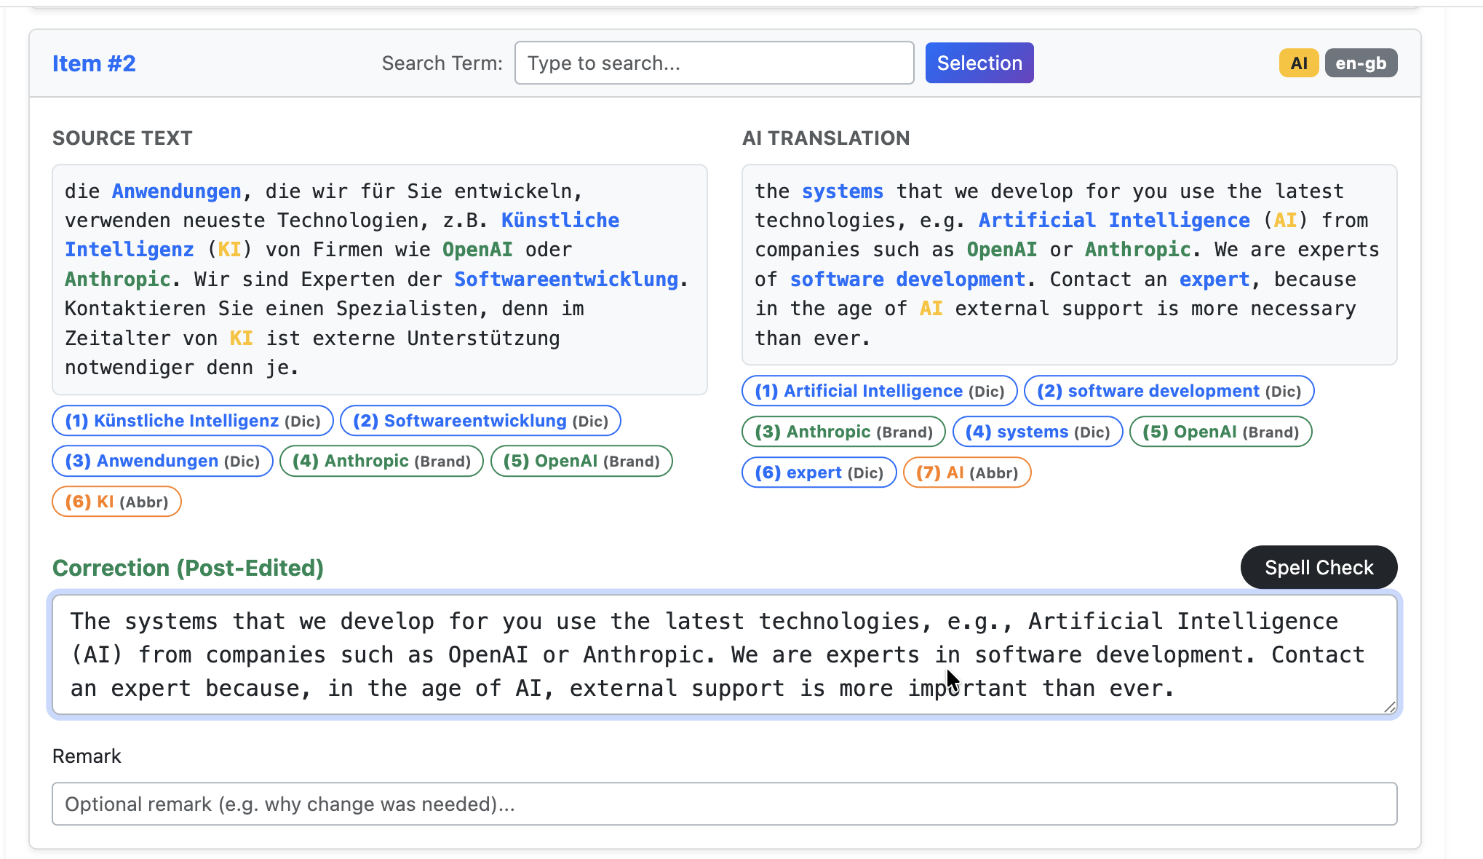Click into the Correction text area

tap(724, 654)
